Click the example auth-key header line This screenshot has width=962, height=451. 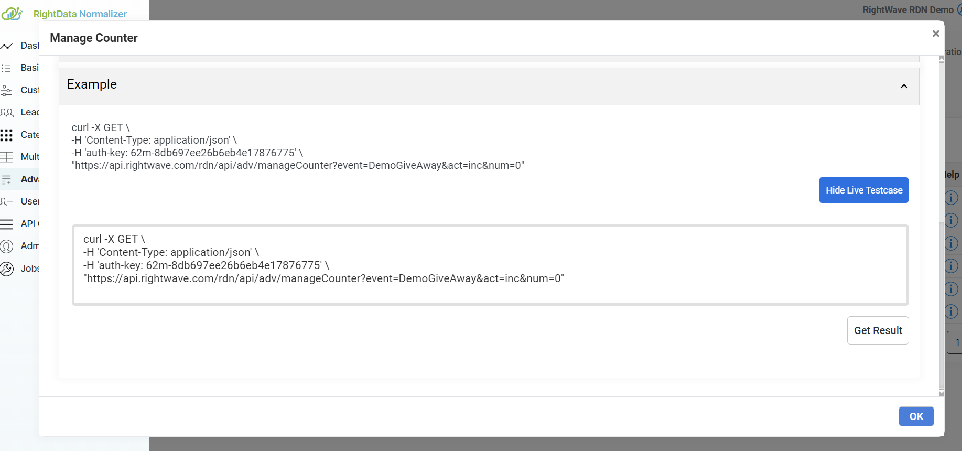coord(187,153)
